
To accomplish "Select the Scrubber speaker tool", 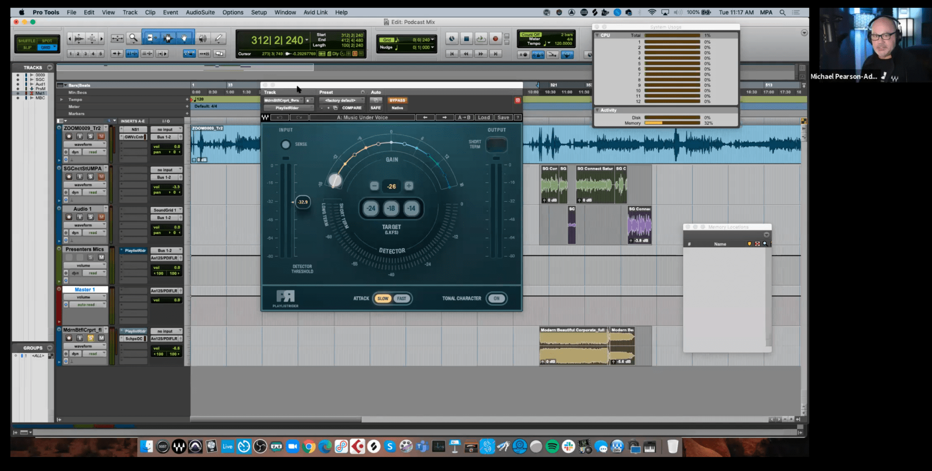I will click(x=203, y=39).
